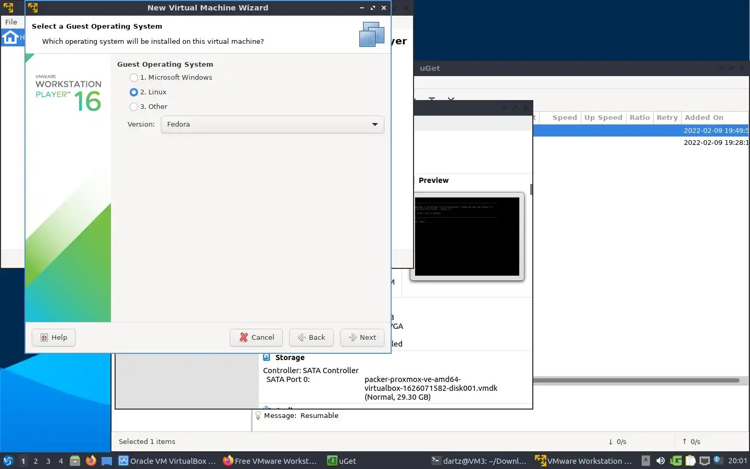Switch to workspace 3

pos(48,461)
